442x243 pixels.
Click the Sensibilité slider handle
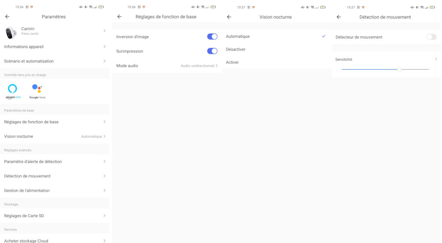(x=399, y=69)
